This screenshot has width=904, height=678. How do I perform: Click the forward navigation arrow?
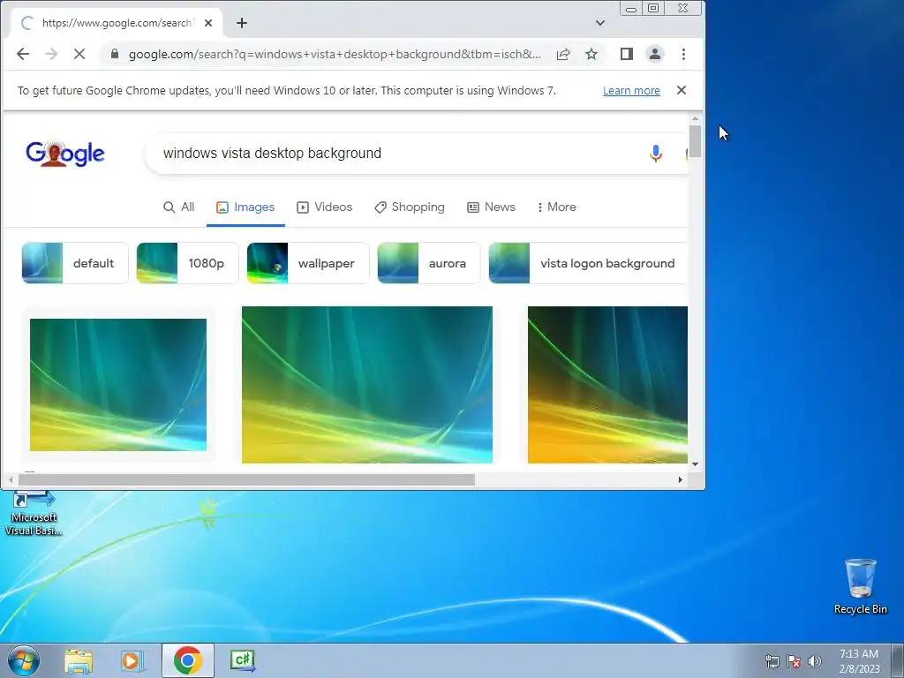point(51,54)
